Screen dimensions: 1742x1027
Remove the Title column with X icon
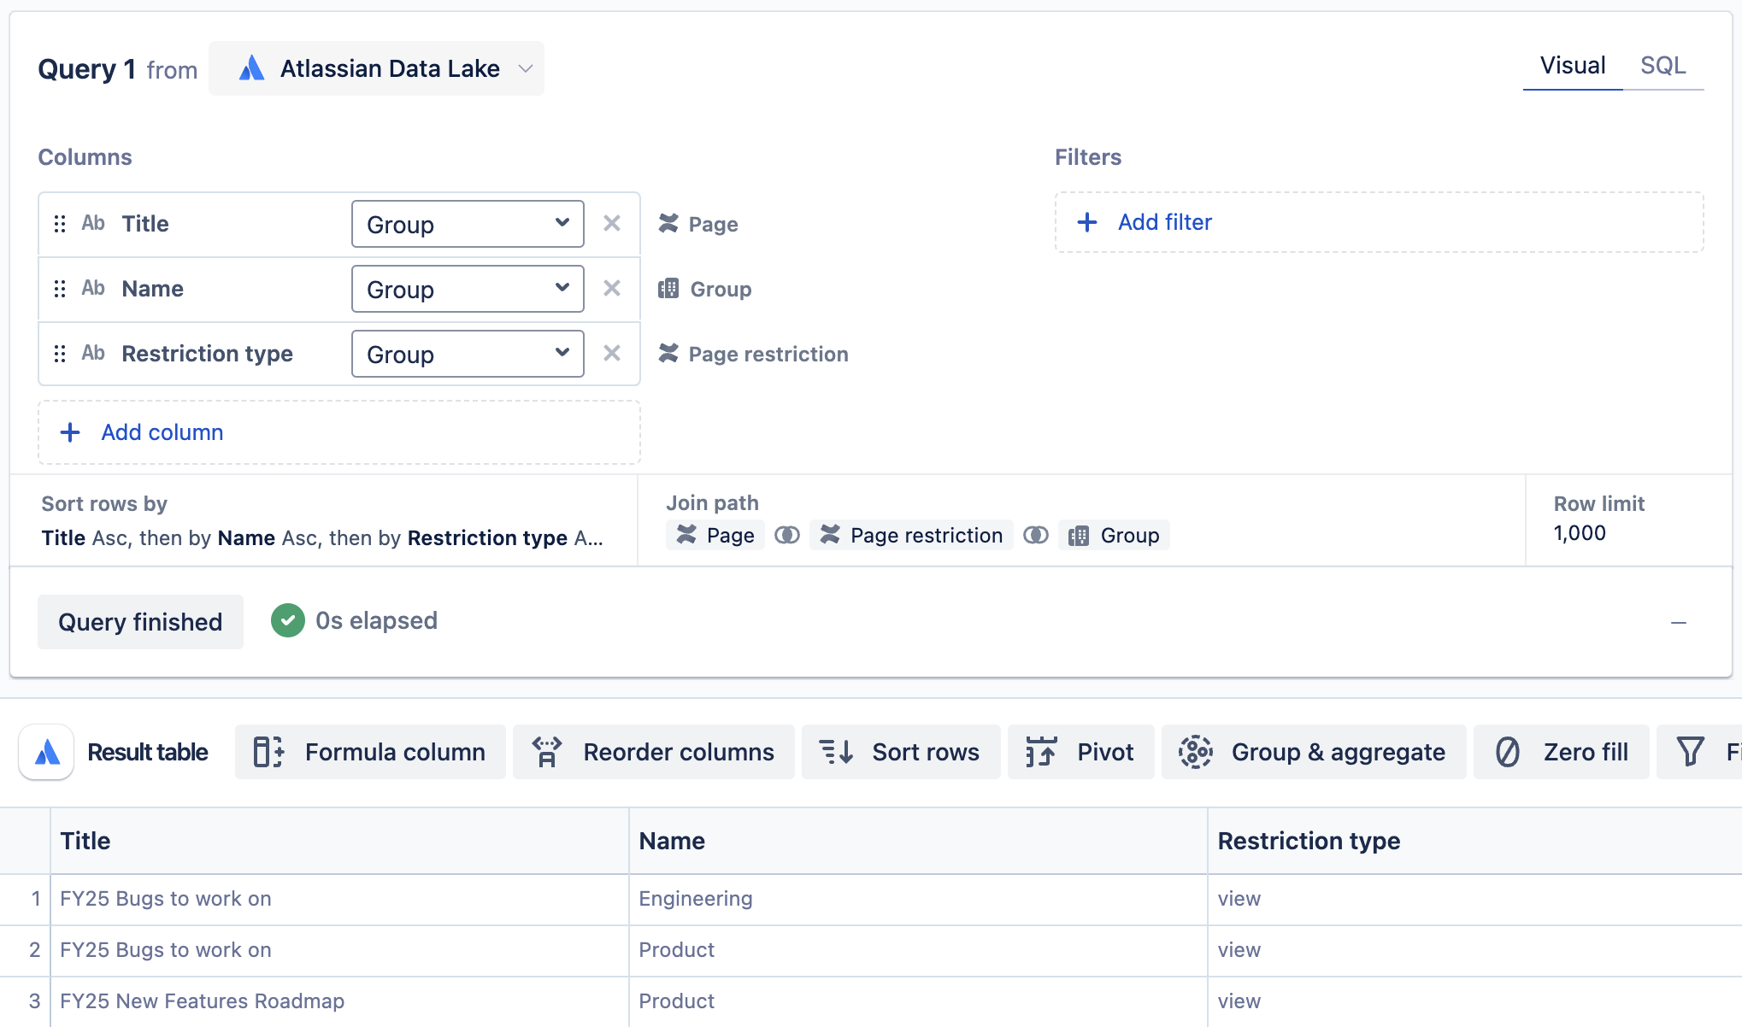611,224
